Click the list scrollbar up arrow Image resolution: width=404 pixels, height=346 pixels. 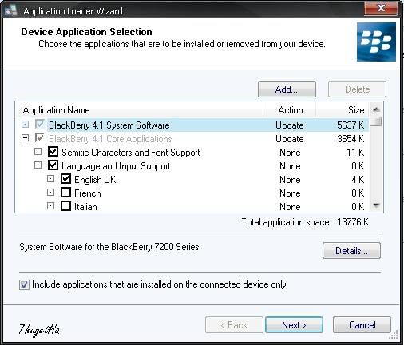(376, 109)
